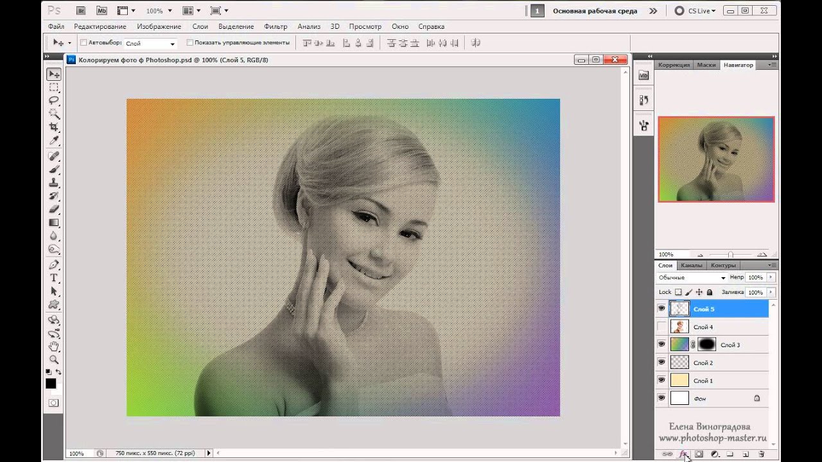Click the delete layer trash icon
The height and width of the screenshot is (462, 822).
click(762, 454)
